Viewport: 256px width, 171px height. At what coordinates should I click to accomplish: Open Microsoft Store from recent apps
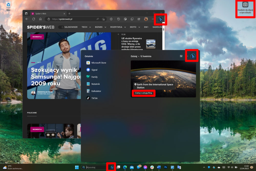[x=96, y=63]
